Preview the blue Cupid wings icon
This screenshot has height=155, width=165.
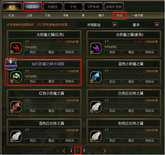click(x=16, y=136)
